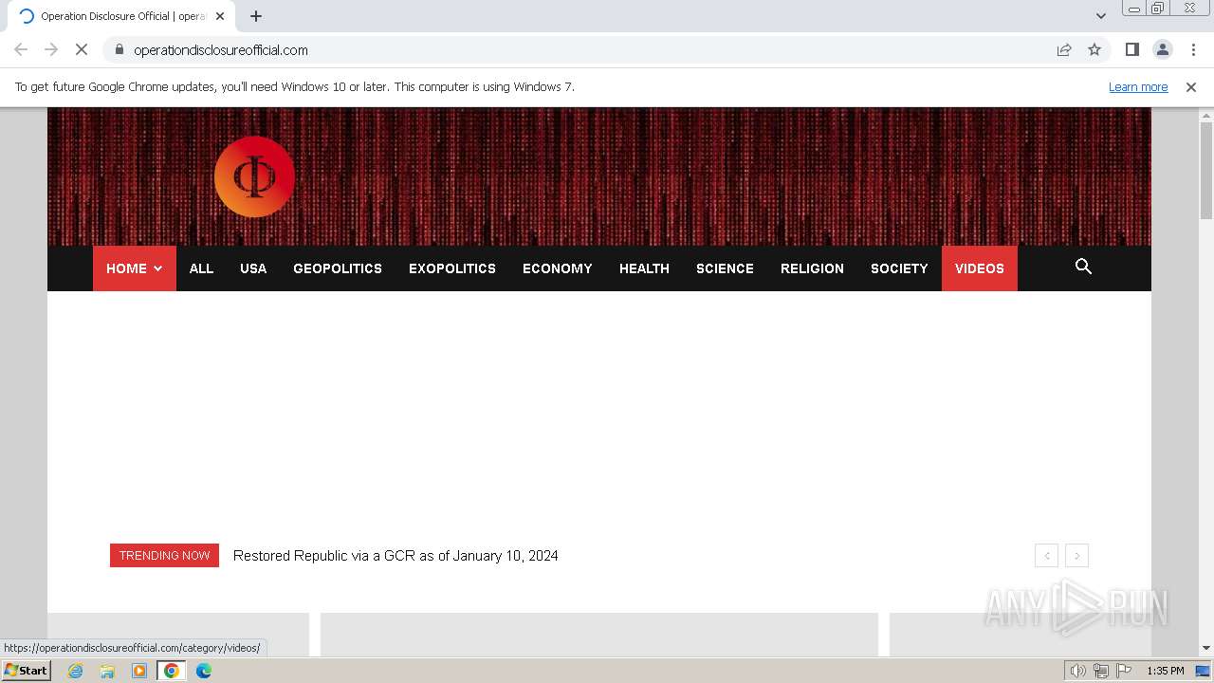Click scrollbar down arrow
The height and width of the screenshot is (683, 1214).
tap(1206, 648)
